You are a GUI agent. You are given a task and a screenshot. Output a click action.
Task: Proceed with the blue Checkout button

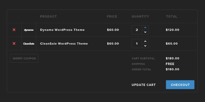pos(180,85)
